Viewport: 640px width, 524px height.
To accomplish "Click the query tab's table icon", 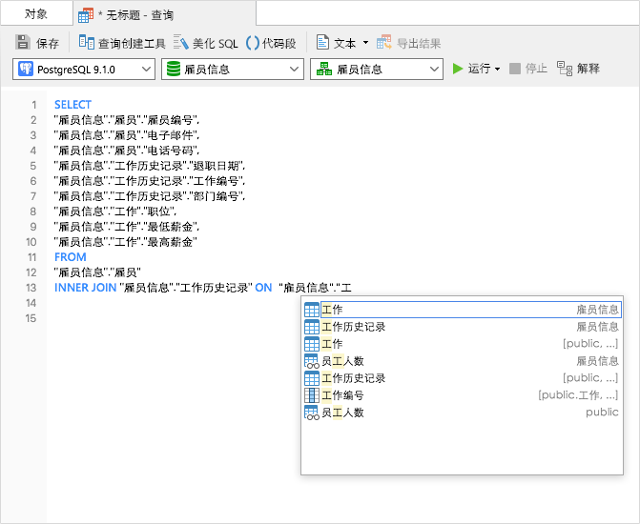I will click(86, 15).
